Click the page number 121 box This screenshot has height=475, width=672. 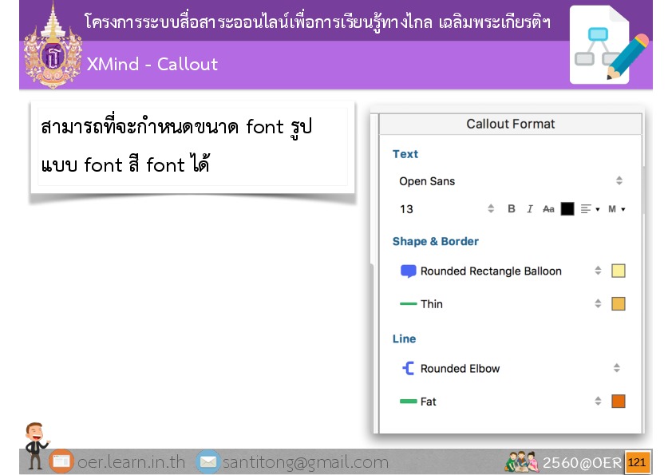tap(637, 463)
